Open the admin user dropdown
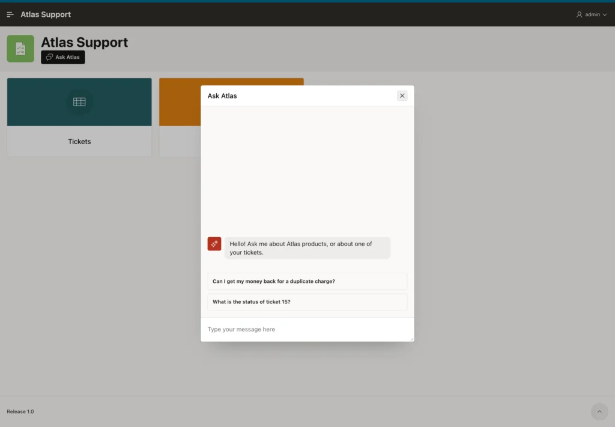615x427 pixels. [592, 14]
